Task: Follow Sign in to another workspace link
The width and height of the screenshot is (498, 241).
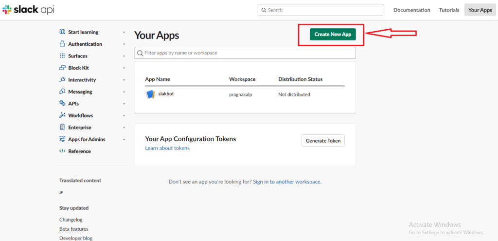Action: click(x=287, y=182)
